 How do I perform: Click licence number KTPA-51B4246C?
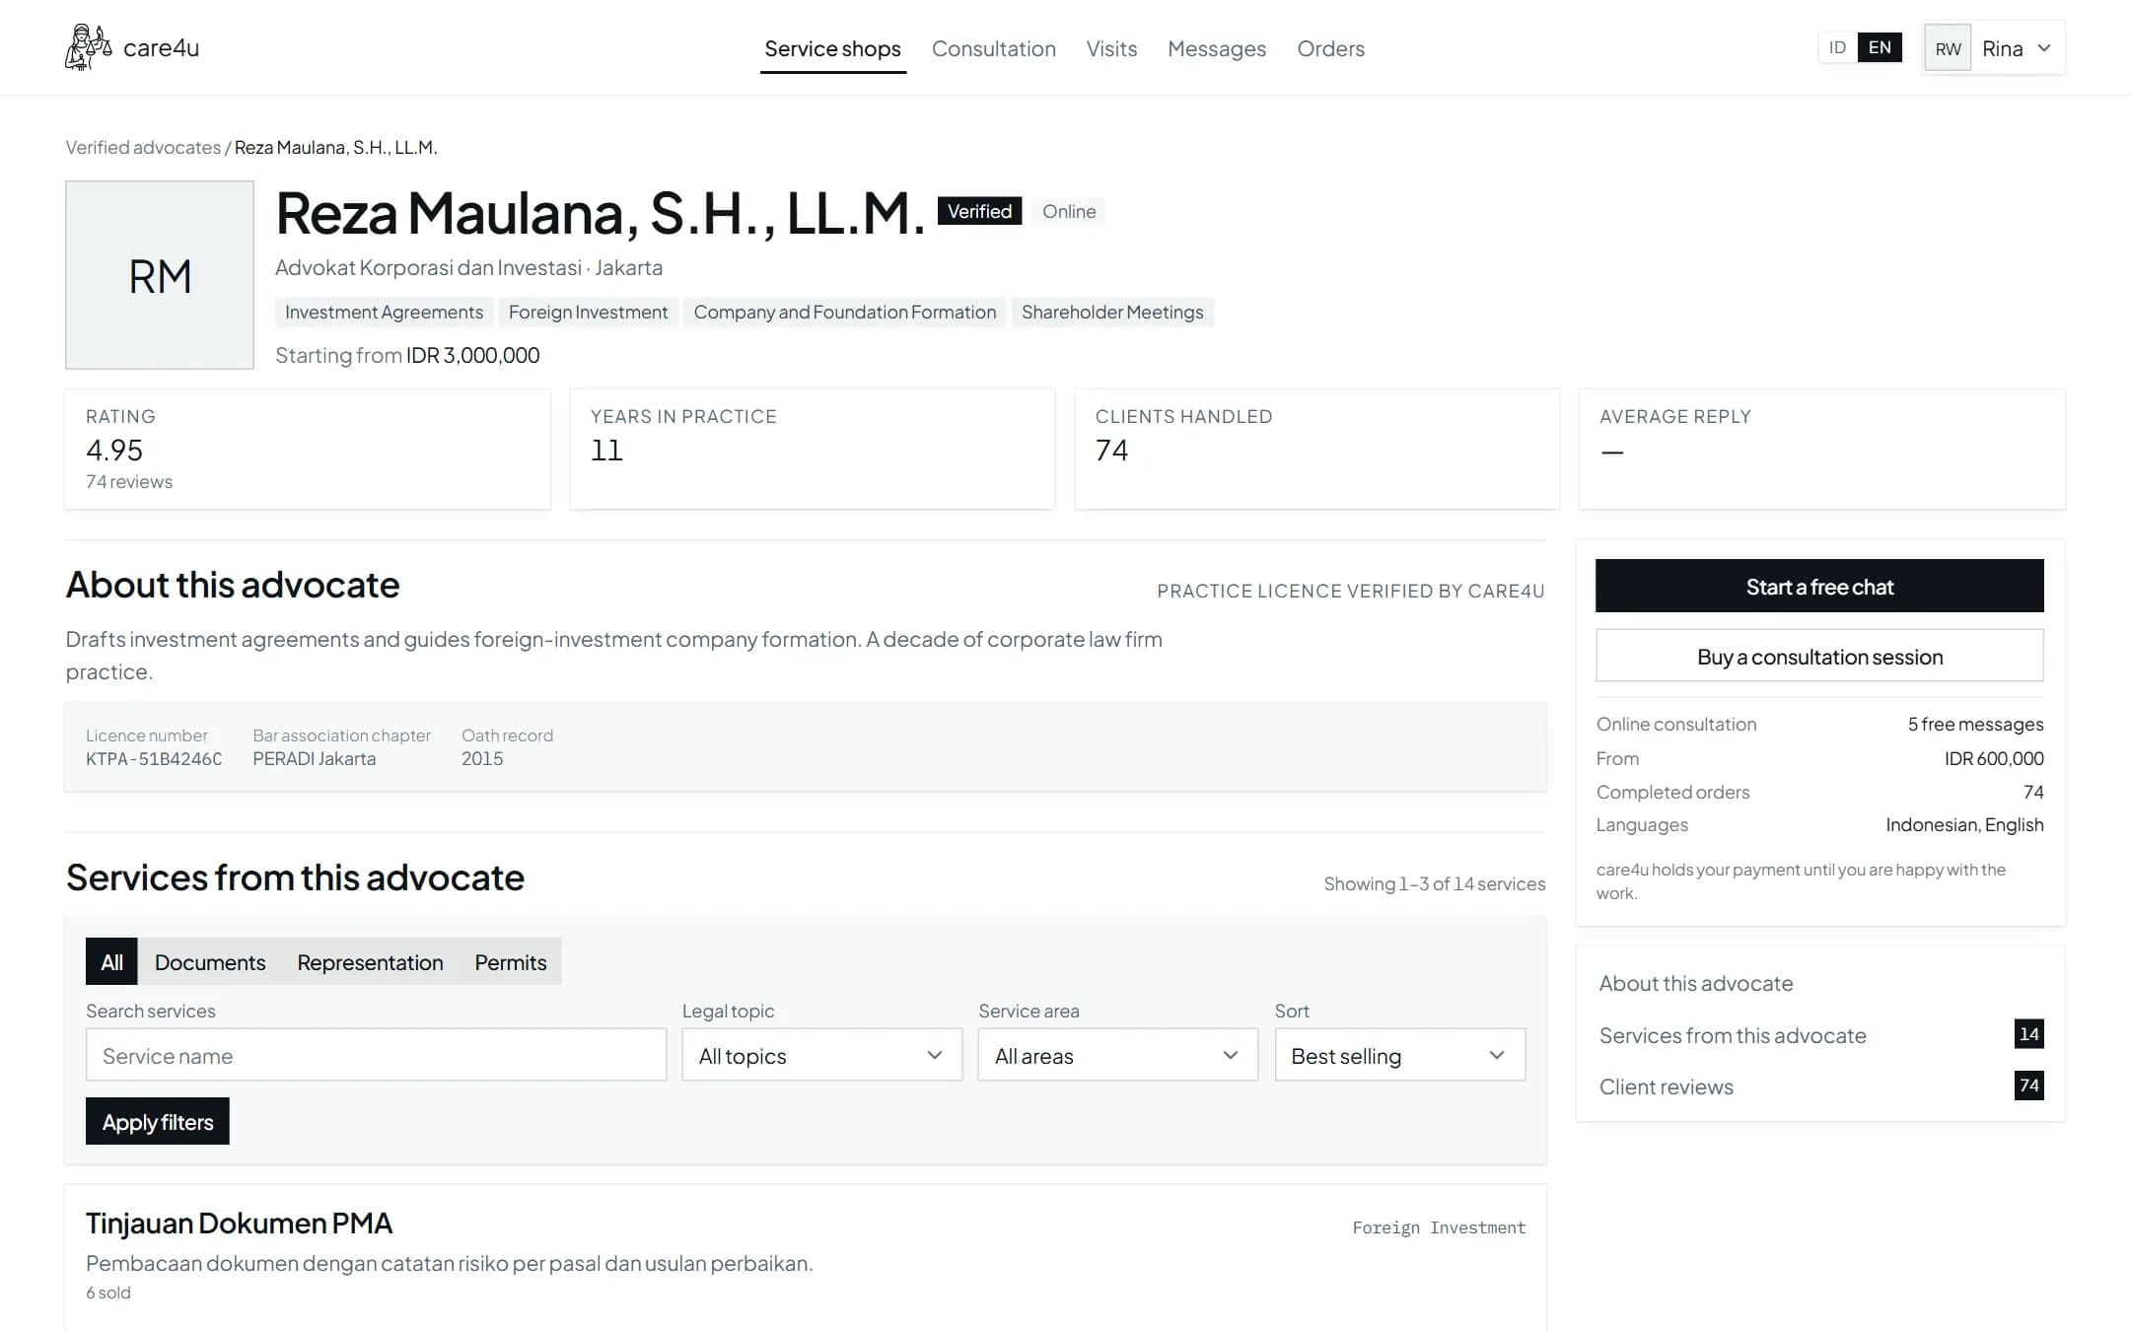coord(154,758)
